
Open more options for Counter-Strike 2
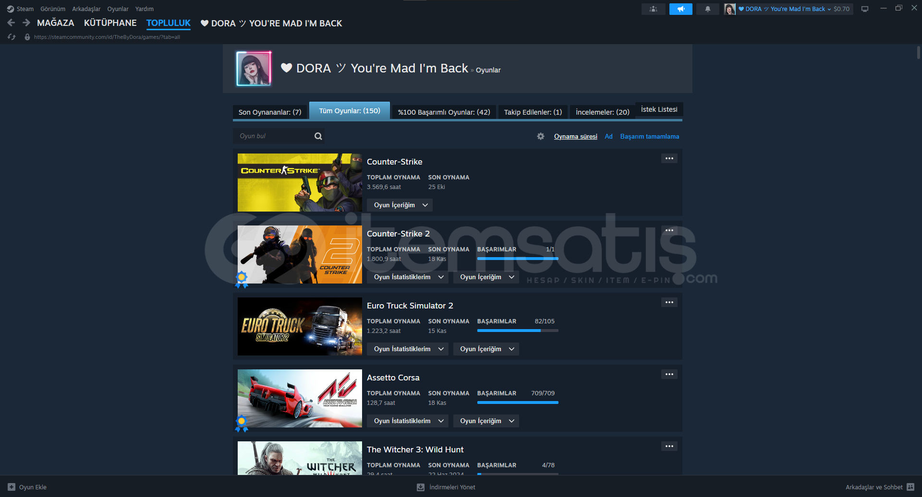[669, 230]
